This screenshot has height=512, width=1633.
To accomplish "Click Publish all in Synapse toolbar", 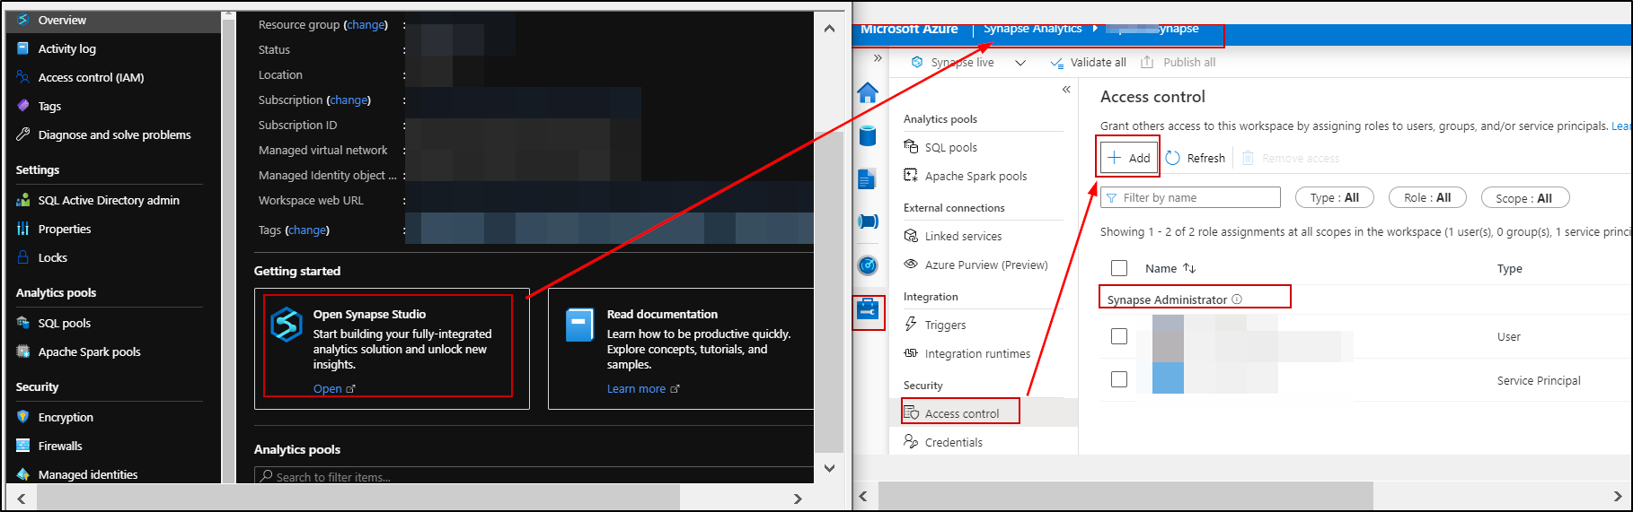I will coord(1178,62).
